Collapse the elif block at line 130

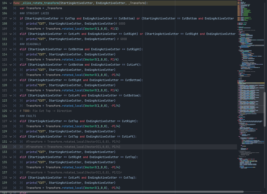[11, 136]
